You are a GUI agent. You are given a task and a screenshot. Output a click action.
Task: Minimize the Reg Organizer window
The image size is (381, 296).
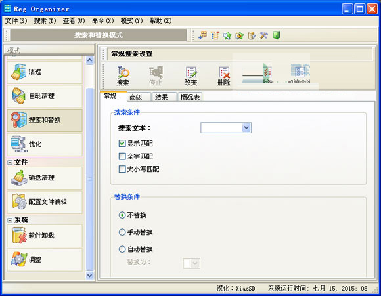tap(347, 9)
